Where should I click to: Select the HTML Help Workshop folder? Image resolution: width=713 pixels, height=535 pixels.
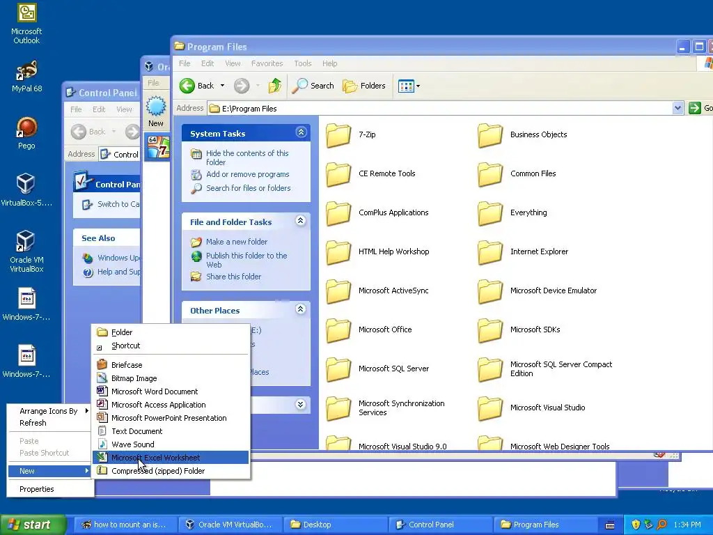coord(378,251)
